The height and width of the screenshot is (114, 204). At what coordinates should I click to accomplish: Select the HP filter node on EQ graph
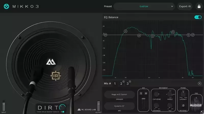click(x=105, y=35)
